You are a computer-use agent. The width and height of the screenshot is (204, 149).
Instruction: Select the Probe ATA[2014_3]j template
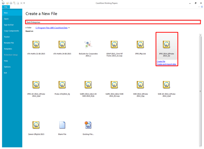point(62,88)
